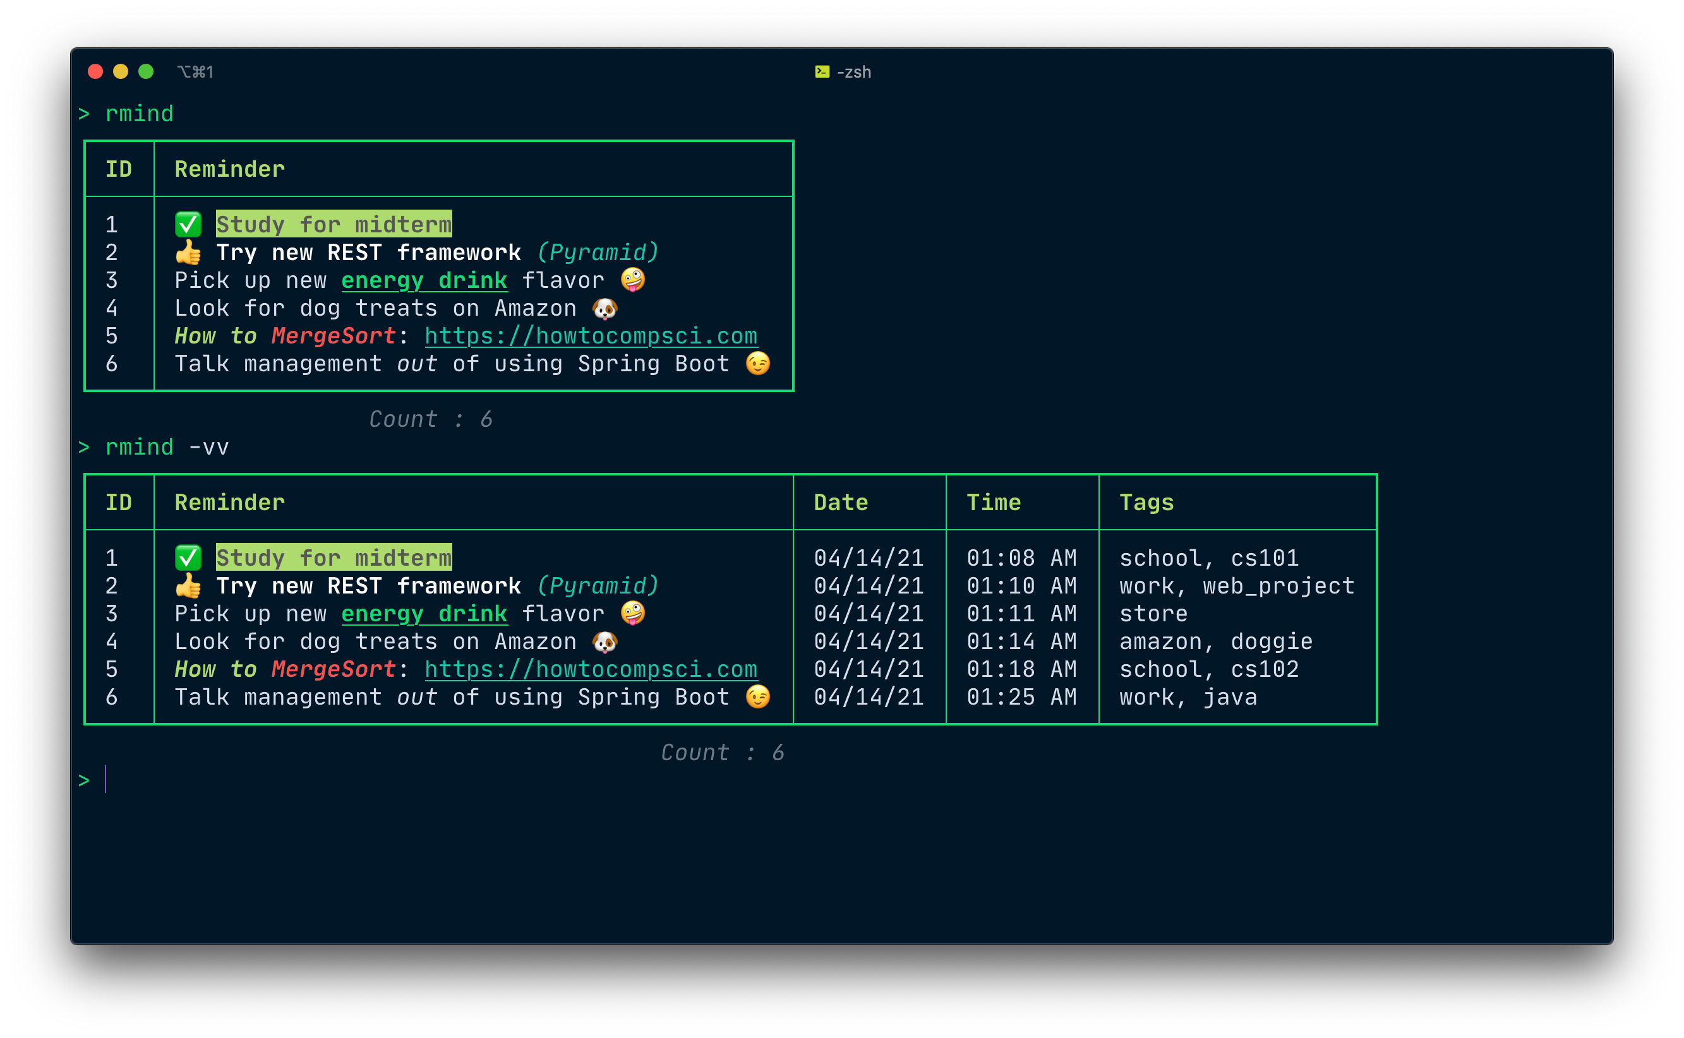This screenshot has width=1684, height=1038.
Task: Open howtocompsci.com link in first table
Action: point(591,336)
